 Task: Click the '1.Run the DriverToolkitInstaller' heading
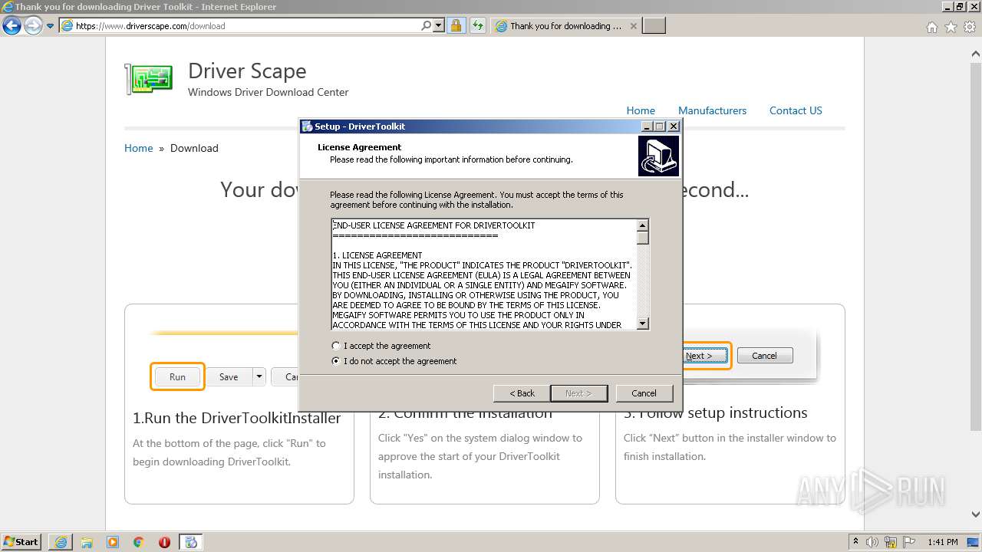[x=237, y=418]
